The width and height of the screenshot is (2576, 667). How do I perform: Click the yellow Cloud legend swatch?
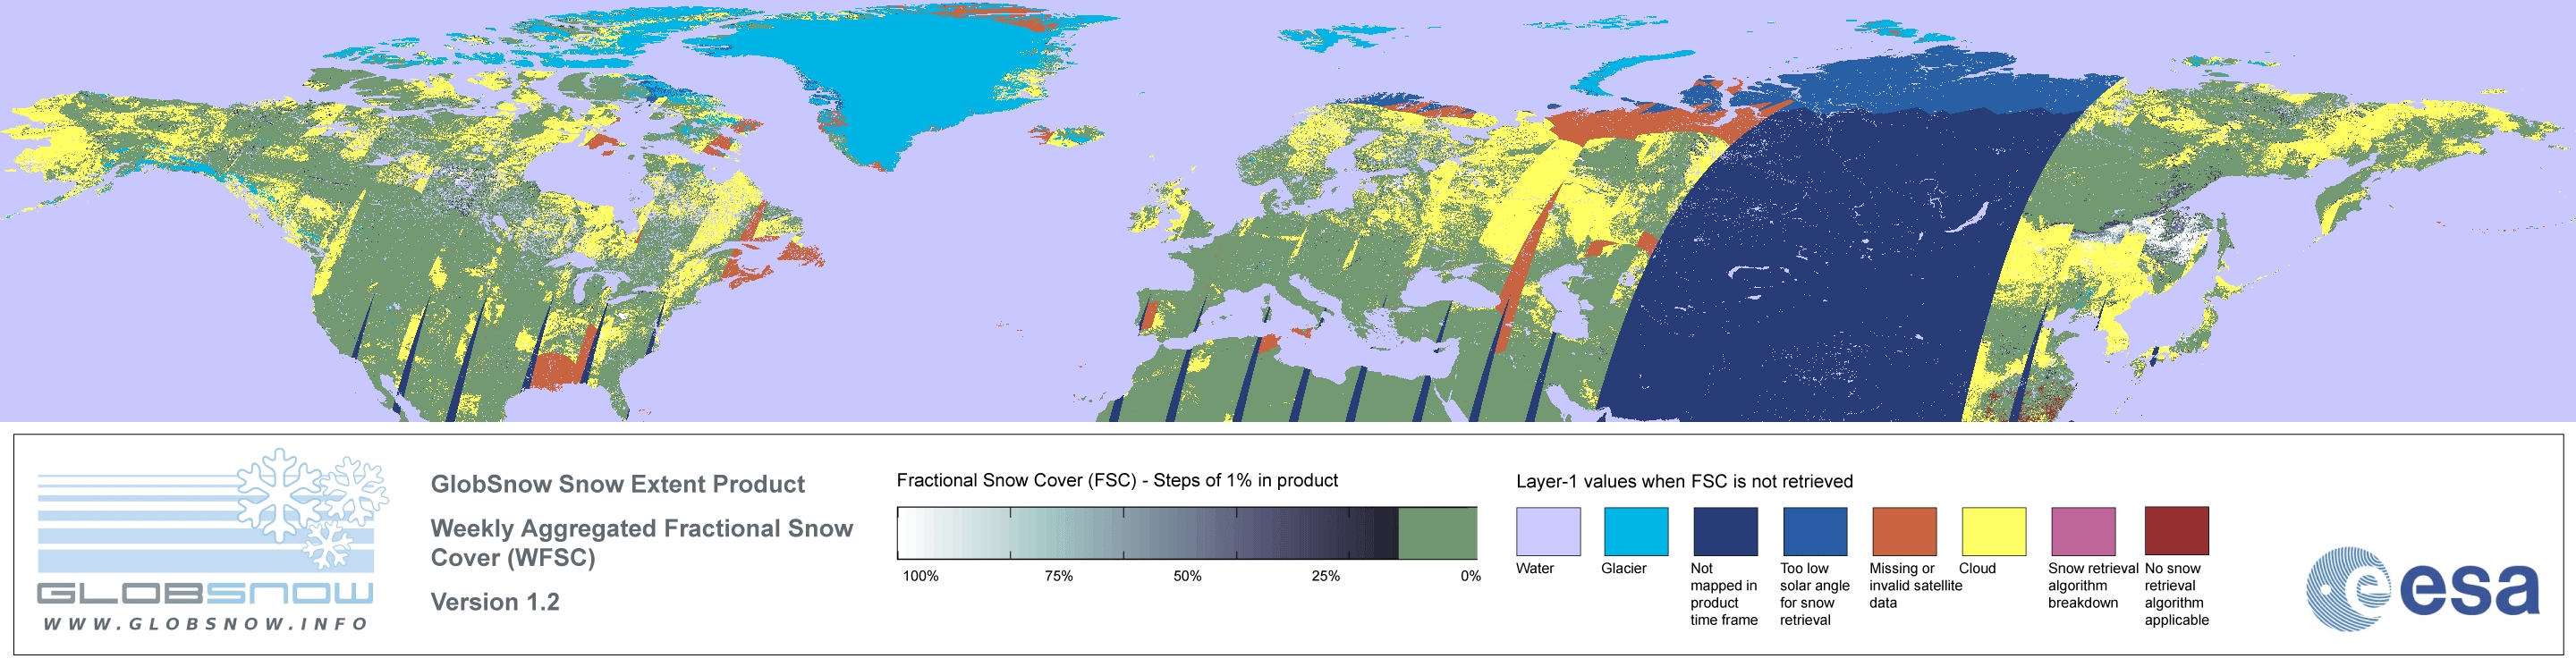click(1994, 531)
